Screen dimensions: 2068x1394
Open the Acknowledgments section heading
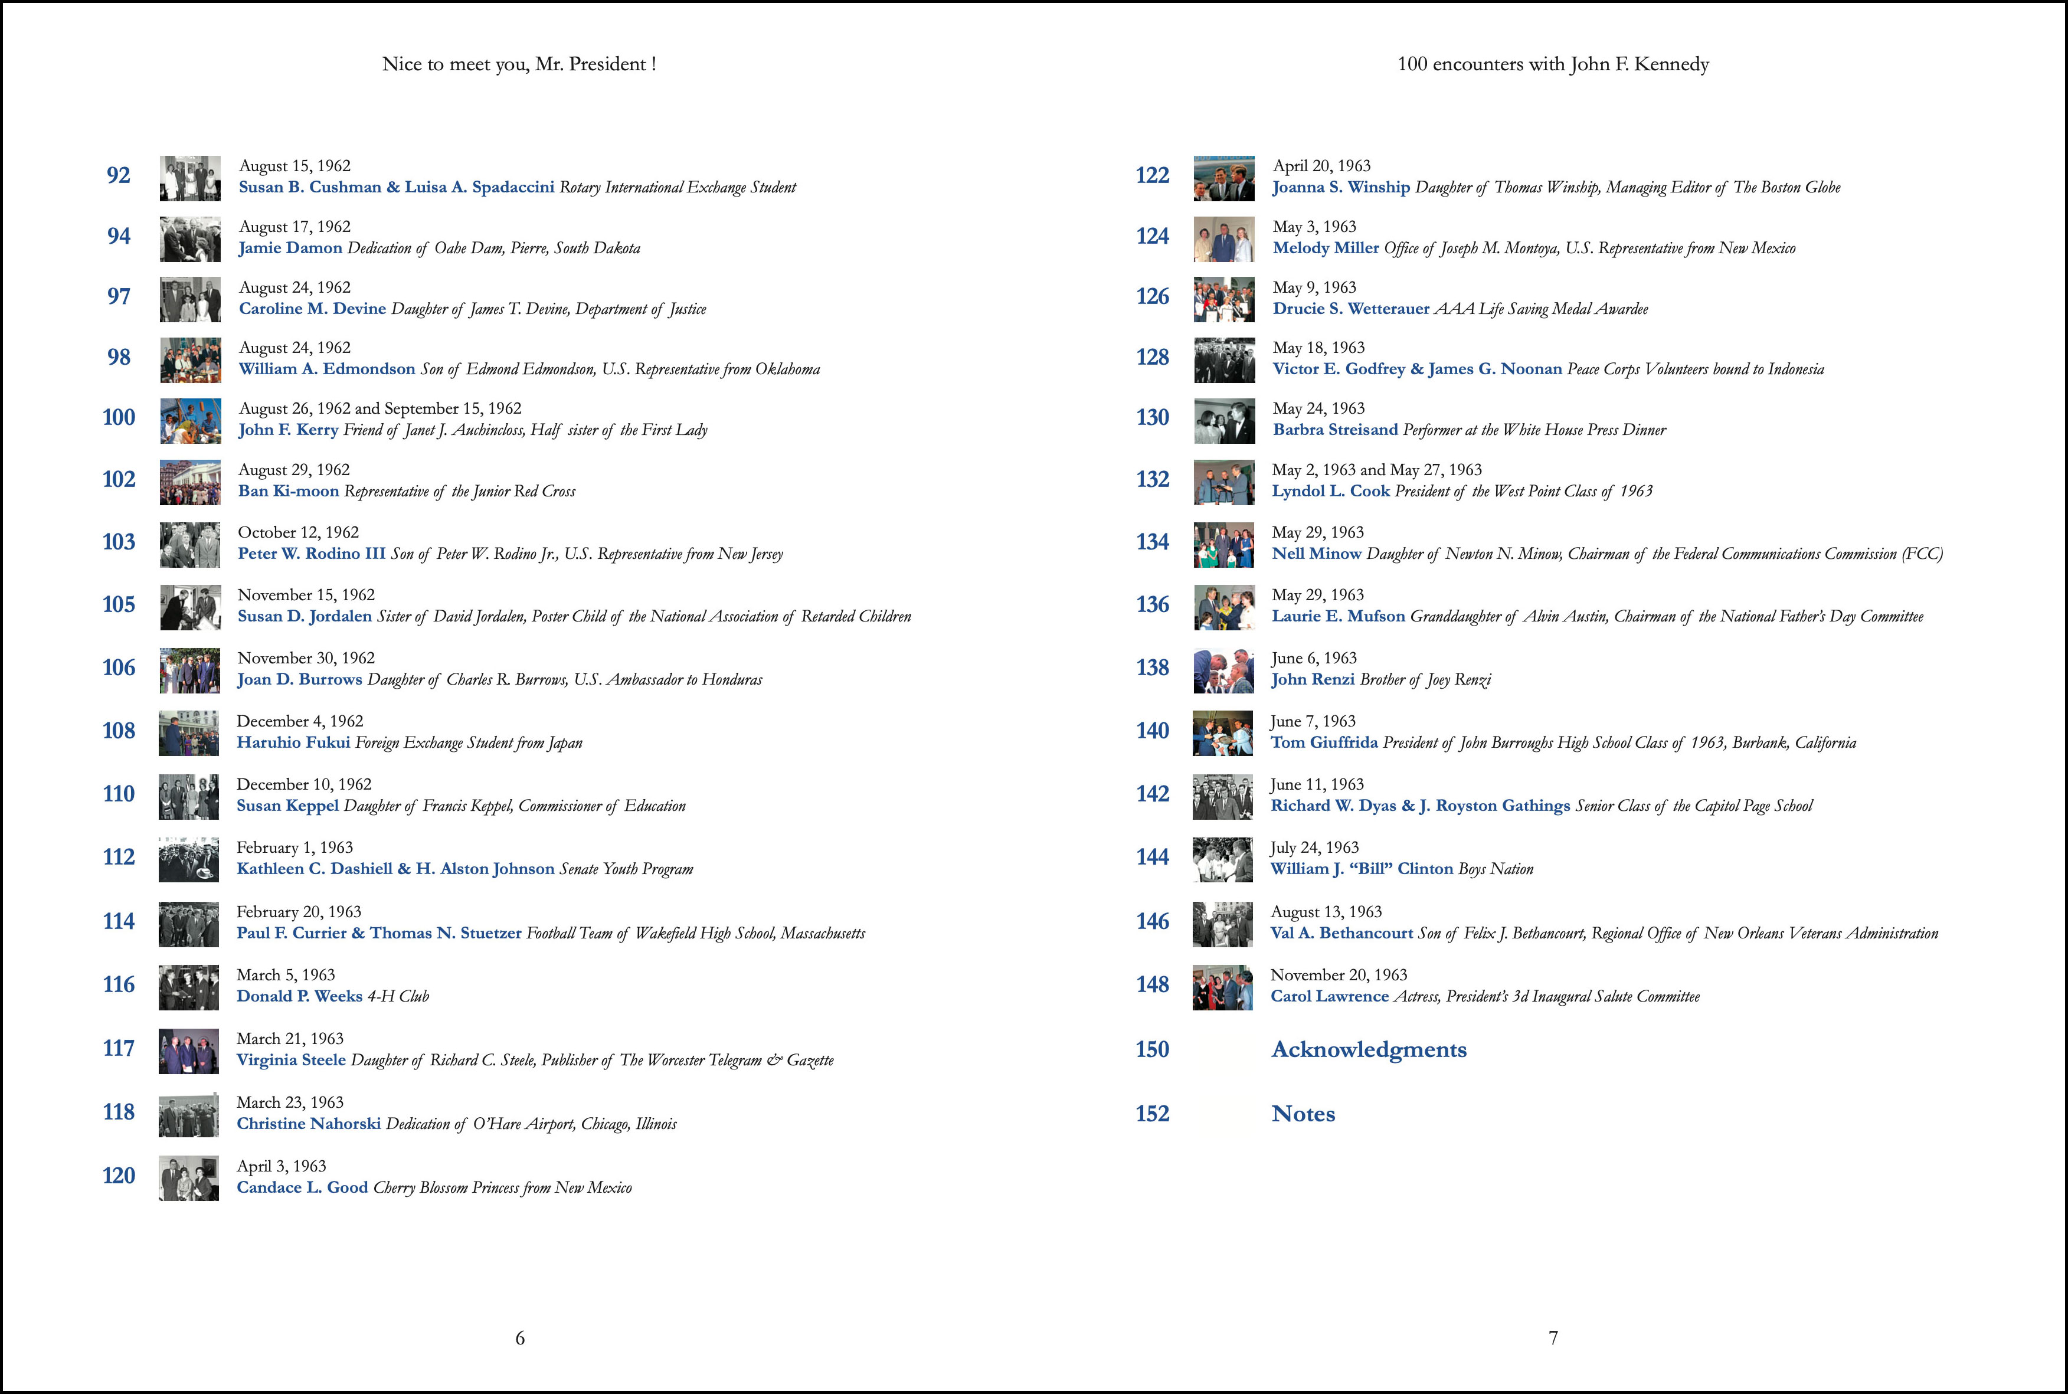pyautogui.click(x=1368, y=1049)
